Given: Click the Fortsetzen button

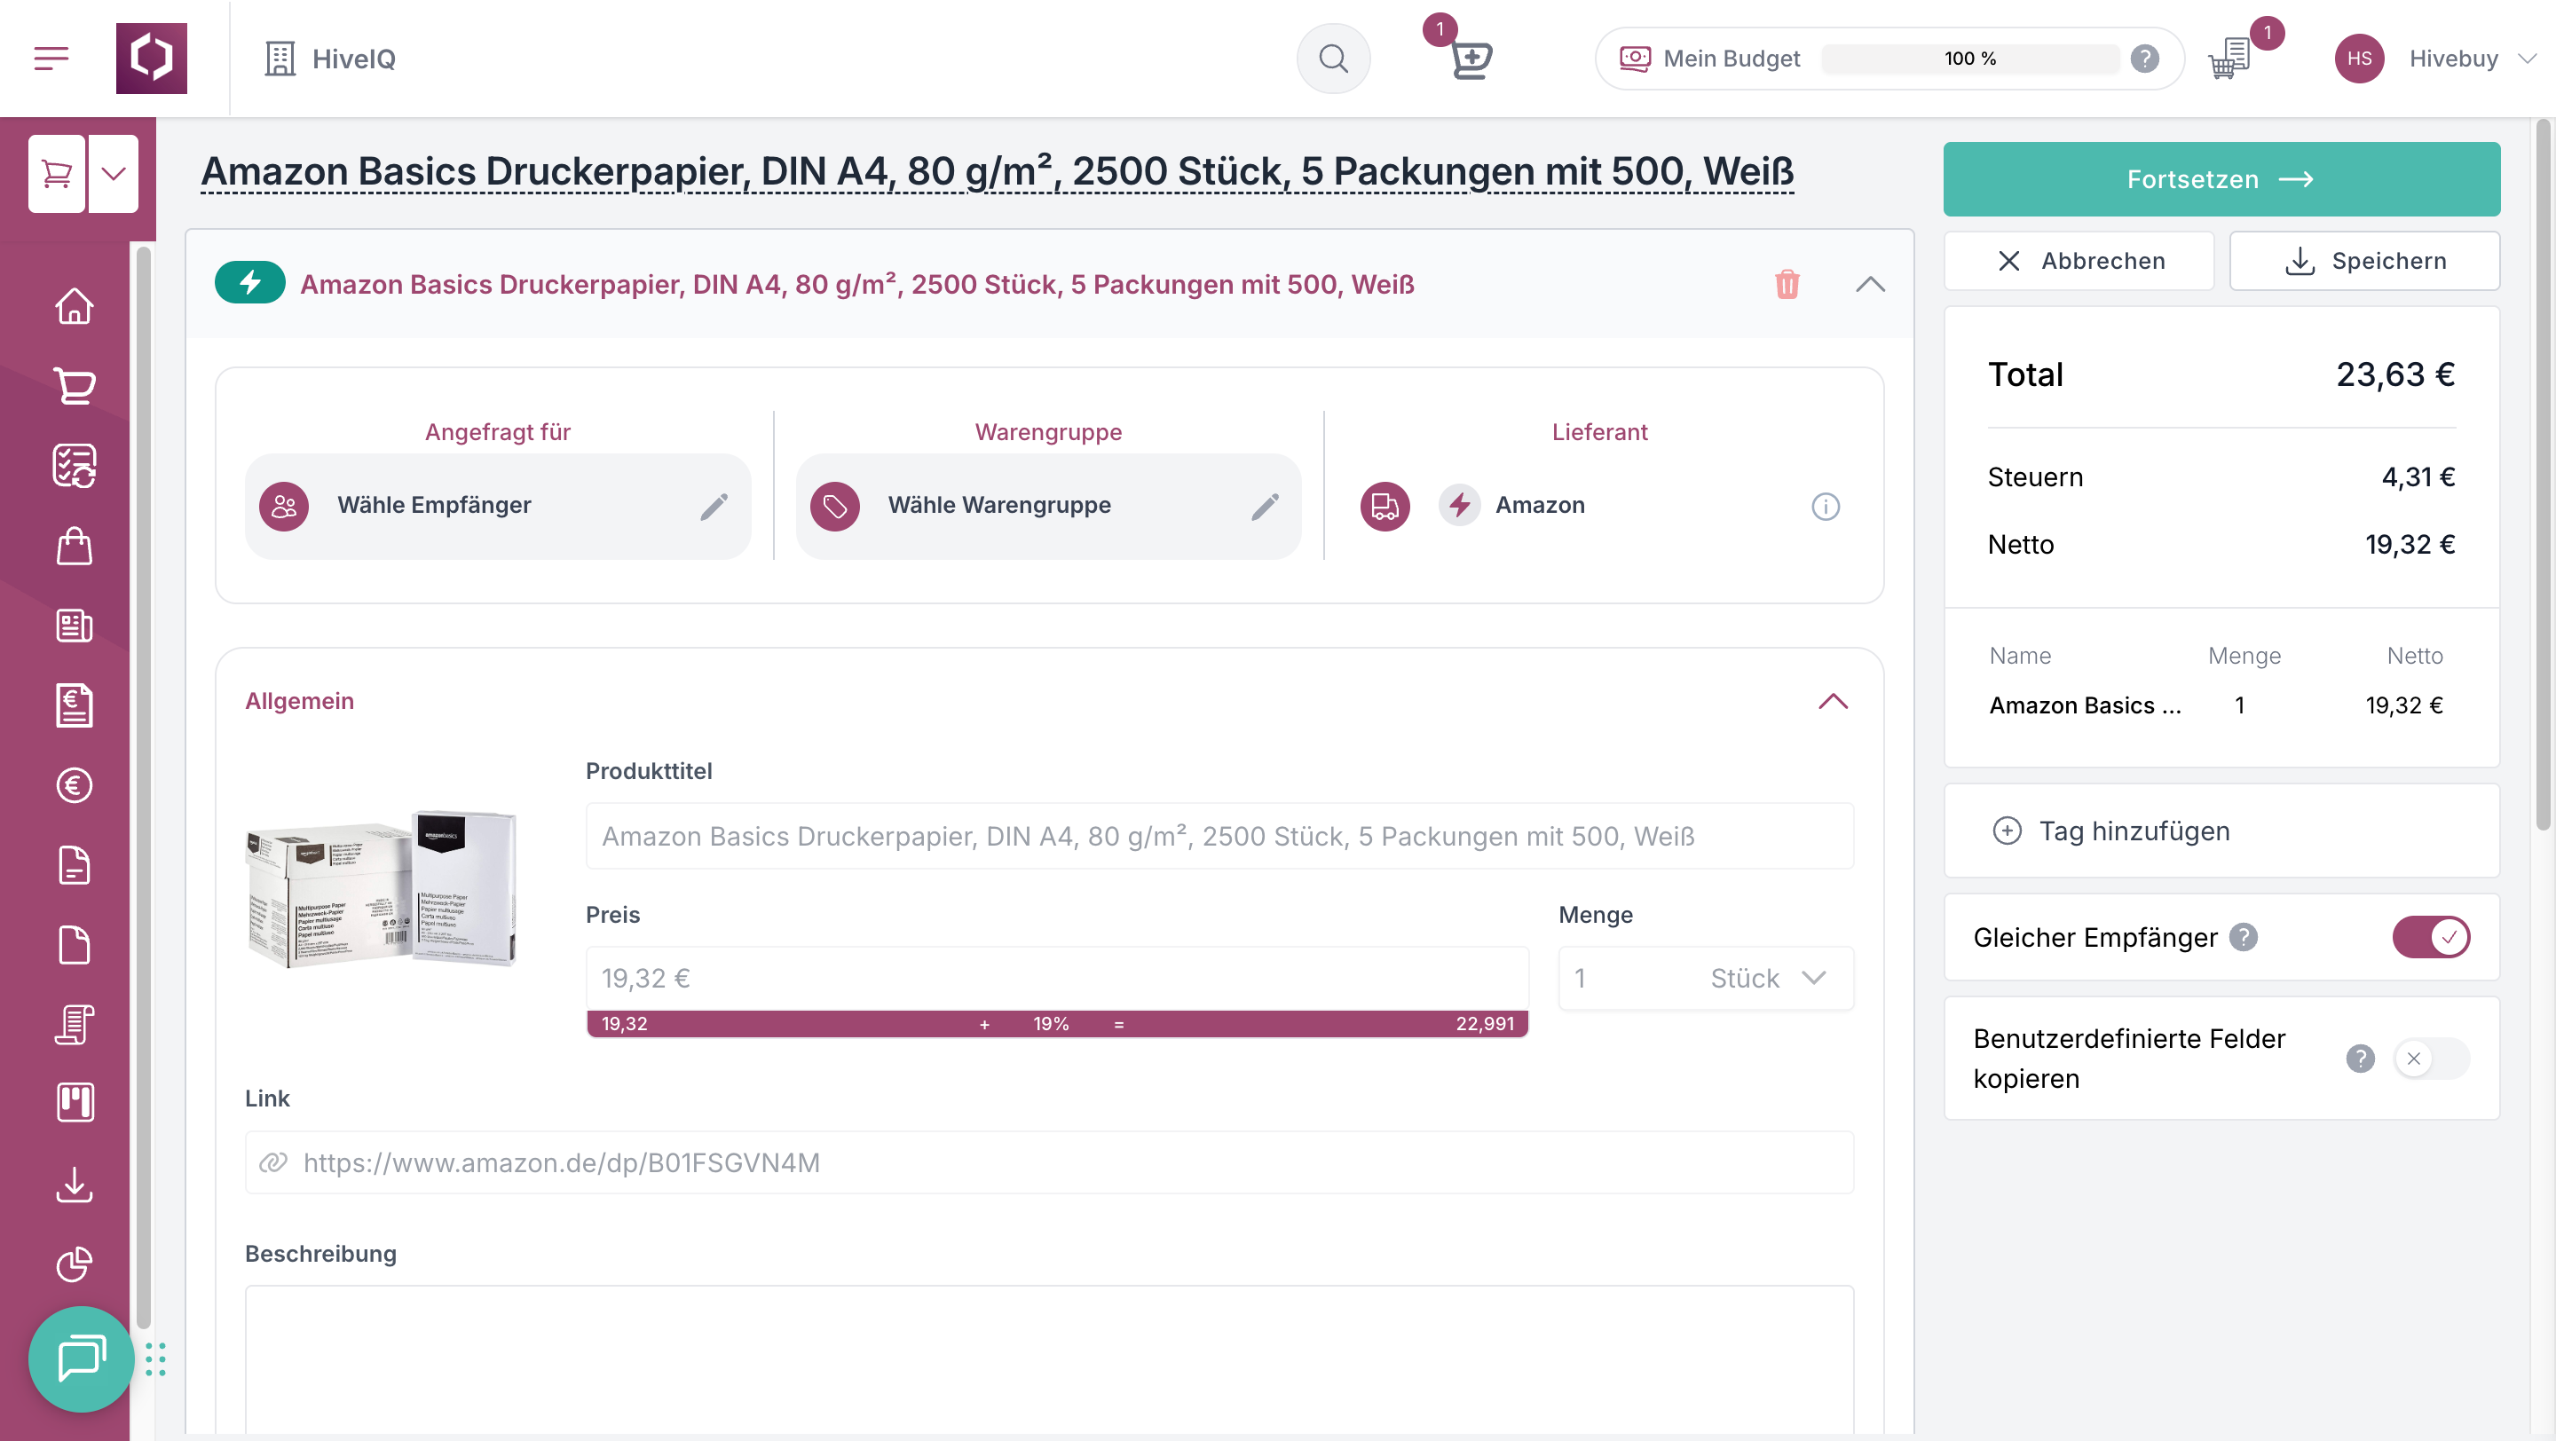Looking at the screenshot, I should coord(2221,179).
